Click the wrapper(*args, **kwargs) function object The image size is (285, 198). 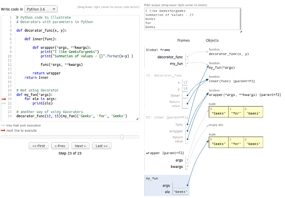tap(244, 95)
